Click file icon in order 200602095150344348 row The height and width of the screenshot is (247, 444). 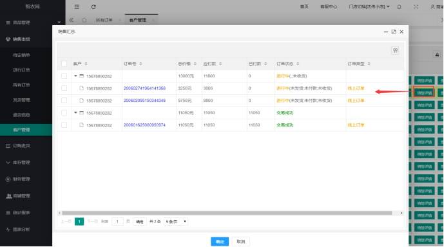tap(82, 100)
